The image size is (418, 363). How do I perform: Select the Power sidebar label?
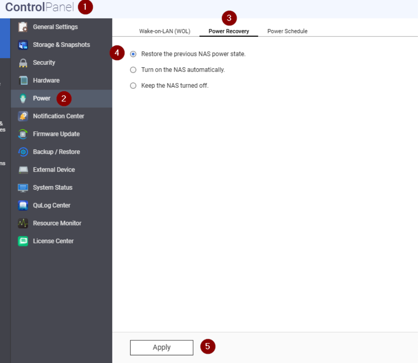[x=42, y=98]
